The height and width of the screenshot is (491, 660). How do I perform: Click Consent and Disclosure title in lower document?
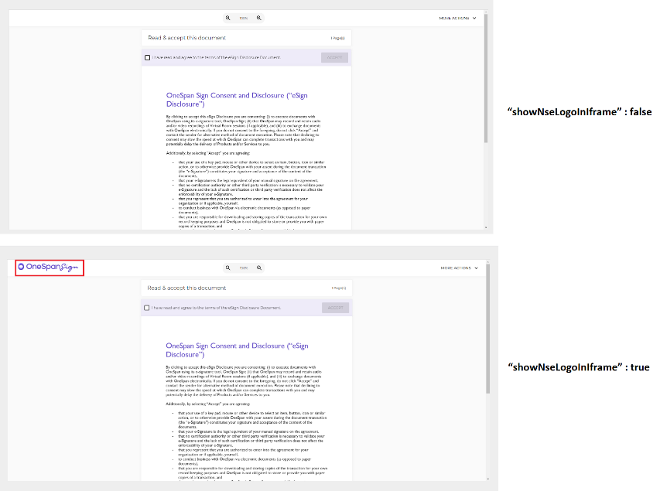click(237, 350)
